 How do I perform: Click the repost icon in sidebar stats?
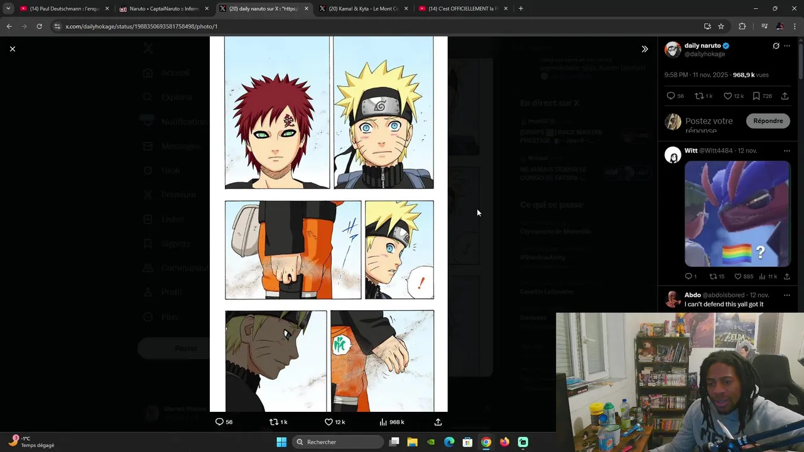coord(698,96)
